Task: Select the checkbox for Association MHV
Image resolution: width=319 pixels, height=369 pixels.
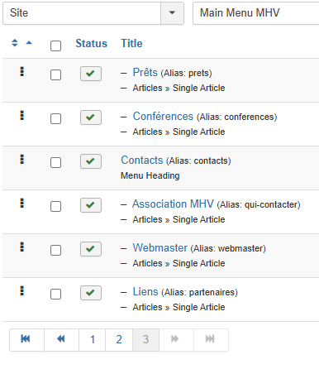Action: (55, 206)
